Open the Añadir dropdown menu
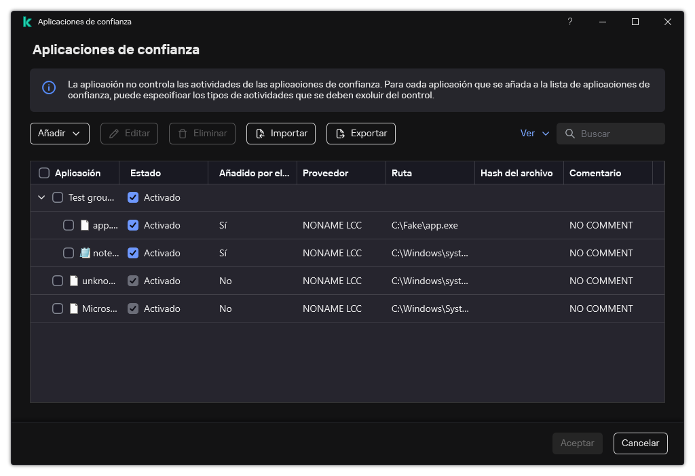 click(59, 134)
